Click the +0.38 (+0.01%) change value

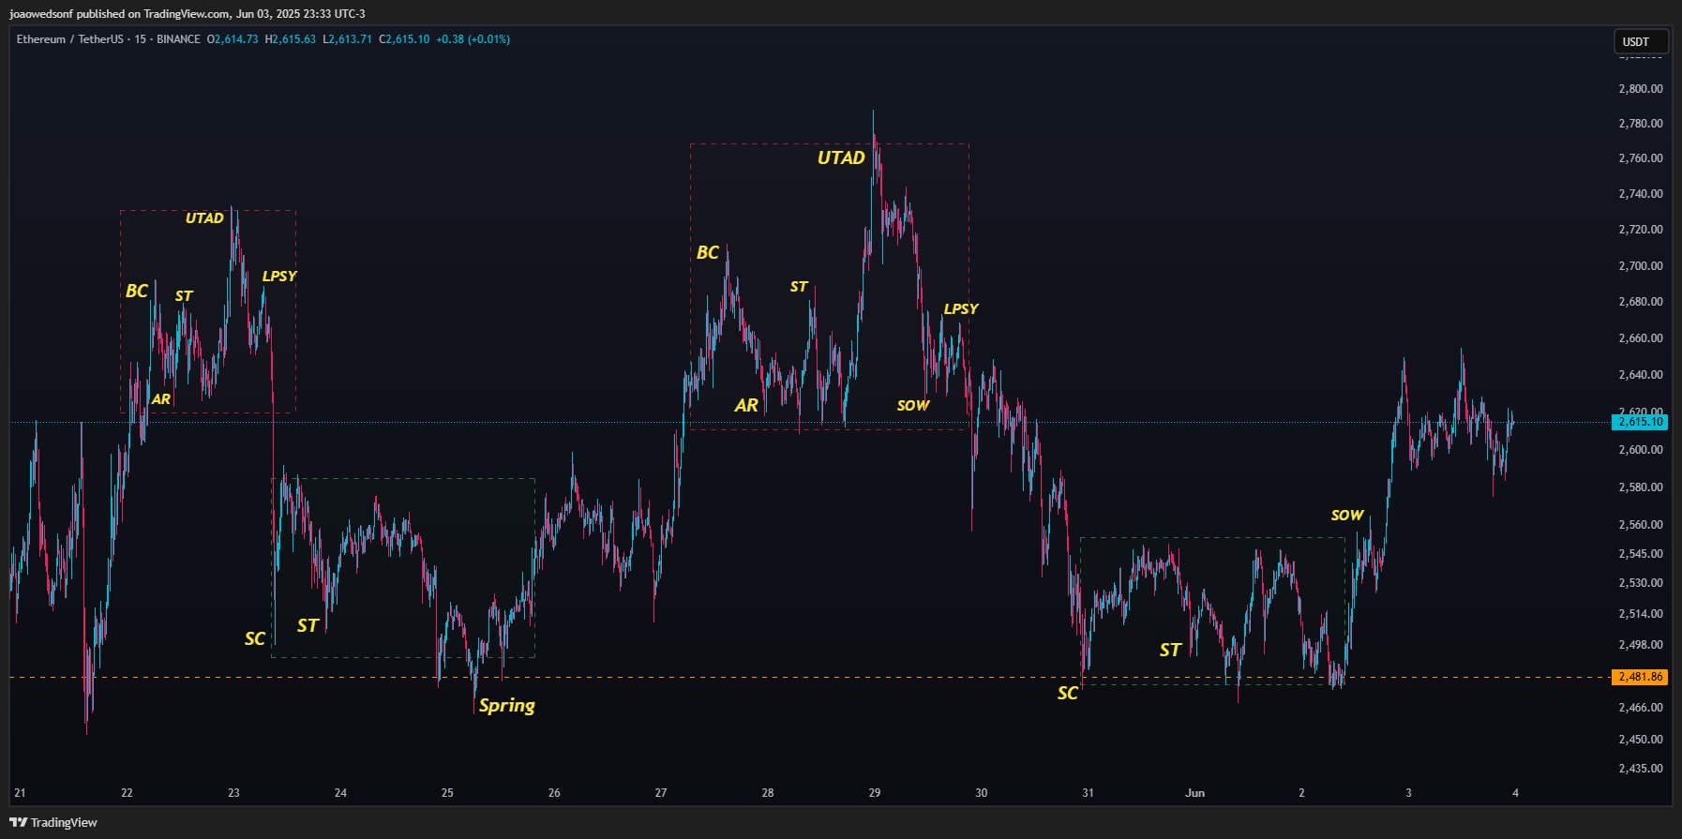pyautogui.click(x=473, y=39)
